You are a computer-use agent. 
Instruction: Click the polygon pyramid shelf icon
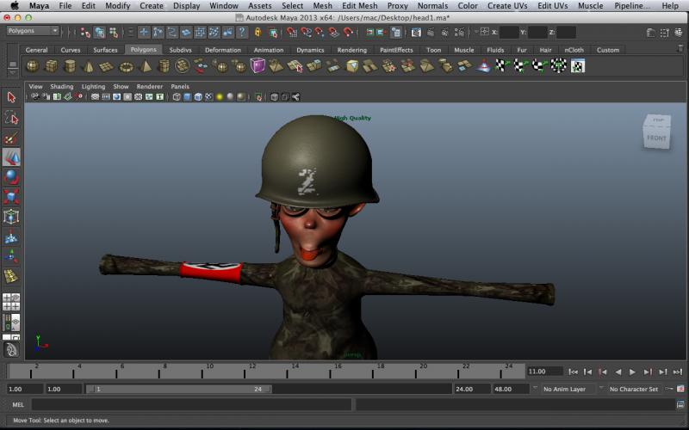tap(145, 66)
